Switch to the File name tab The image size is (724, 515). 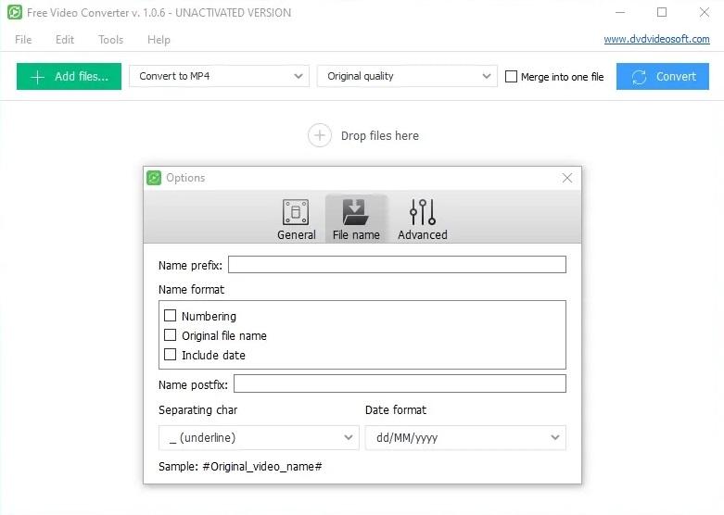356,220
